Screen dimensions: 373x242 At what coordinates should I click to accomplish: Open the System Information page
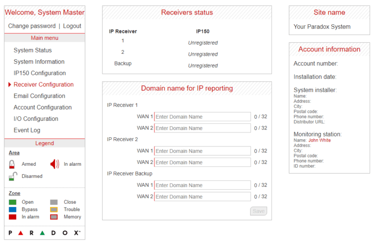39,62
